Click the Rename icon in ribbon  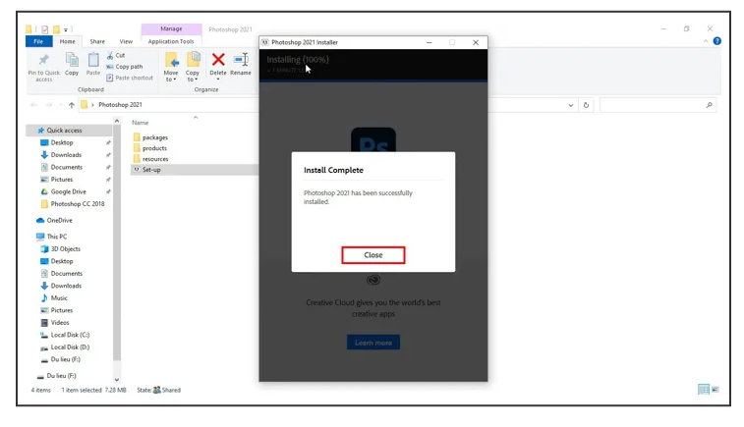click(241, 64)
